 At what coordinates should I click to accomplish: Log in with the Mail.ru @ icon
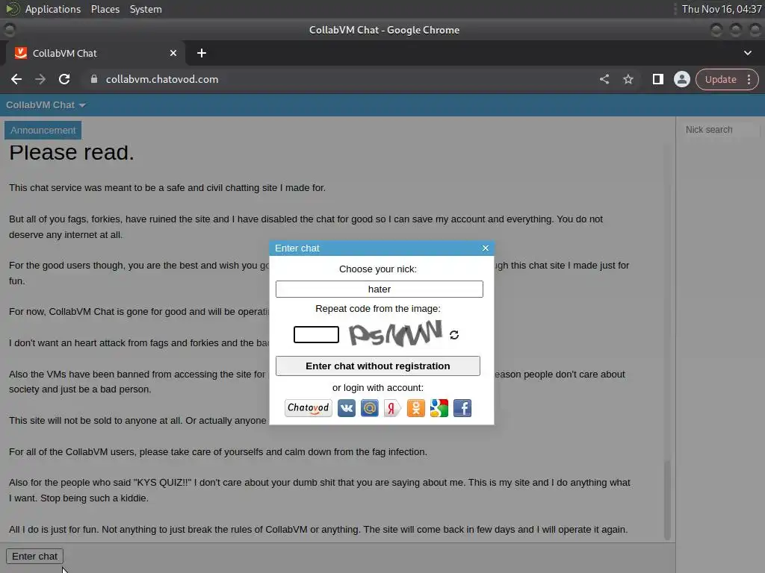tap(369, 408)
